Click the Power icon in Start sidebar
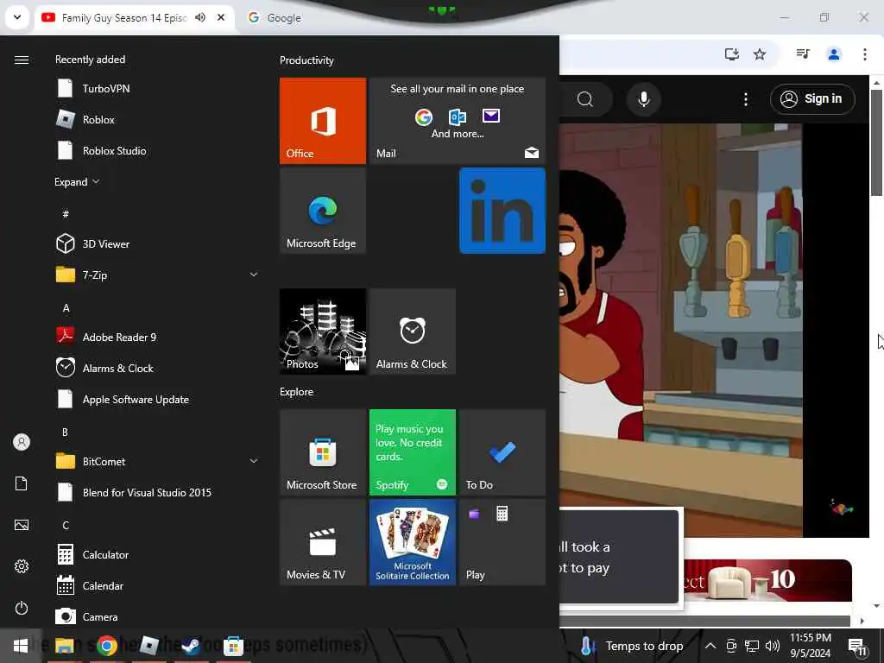884x663 pixels. [22, 608]
